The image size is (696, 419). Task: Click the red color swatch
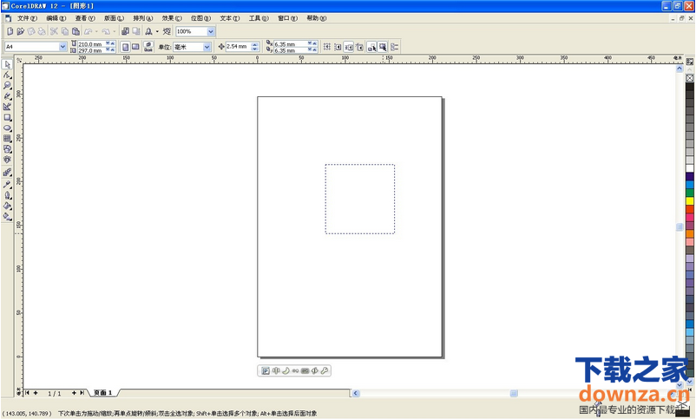(690, 209)
